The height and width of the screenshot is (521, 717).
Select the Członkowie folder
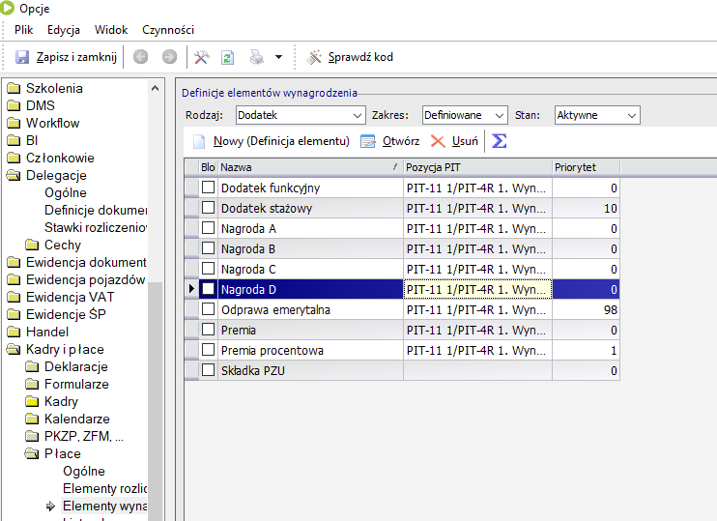click(x=51, y=158)
